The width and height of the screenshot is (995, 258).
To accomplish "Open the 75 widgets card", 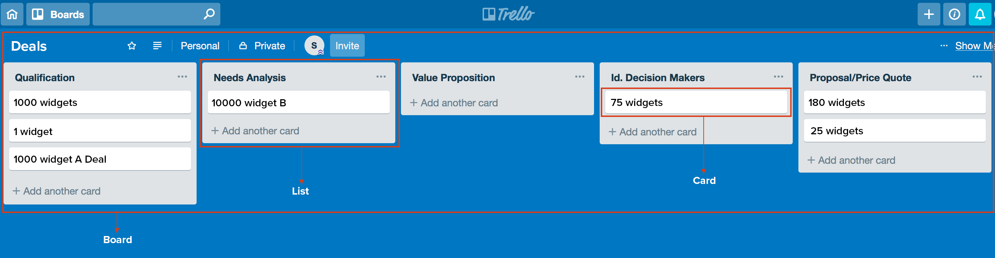I will coord(696,102).
